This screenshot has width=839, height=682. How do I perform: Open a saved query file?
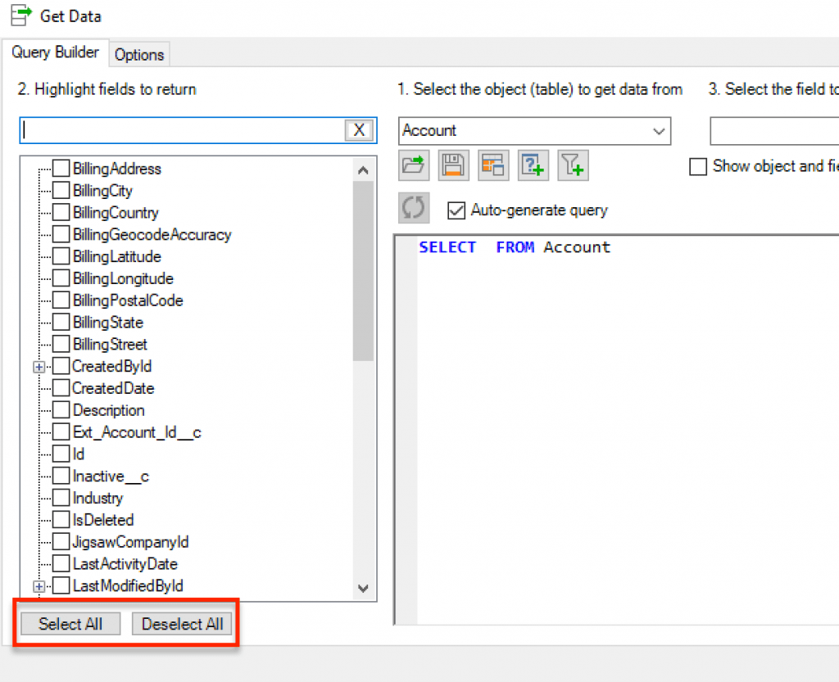tap(414, 165)
